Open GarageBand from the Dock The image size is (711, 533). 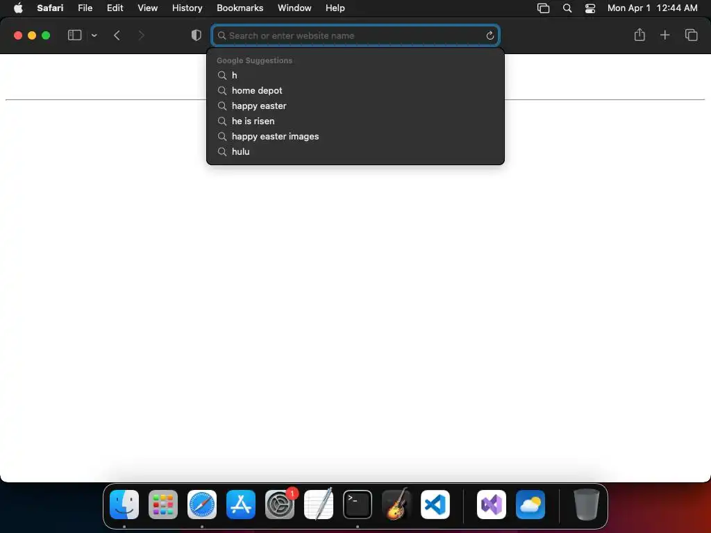tap(396, 505)
